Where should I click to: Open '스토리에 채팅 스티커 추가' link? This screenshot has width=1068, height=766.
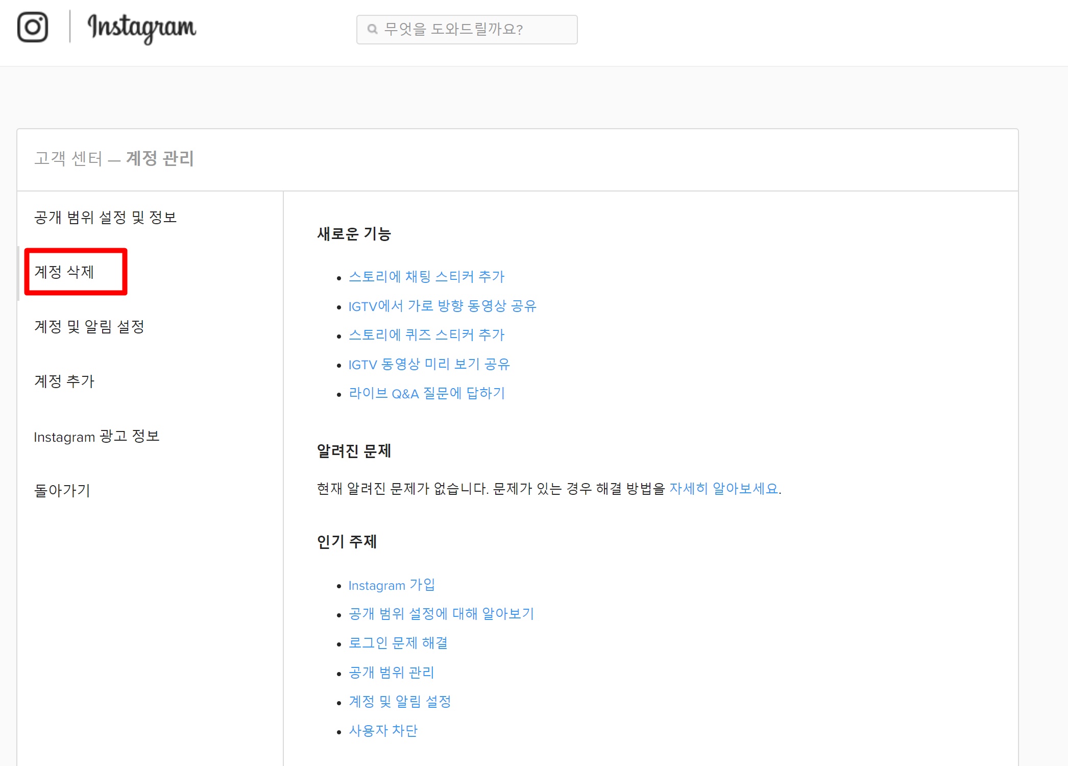(426, 277)
